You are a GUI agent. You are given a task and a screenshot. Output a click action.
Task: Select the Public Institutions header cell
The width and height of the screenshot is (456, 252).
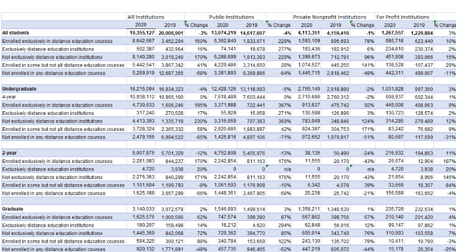pyautogui.click(x=237, y=17)
